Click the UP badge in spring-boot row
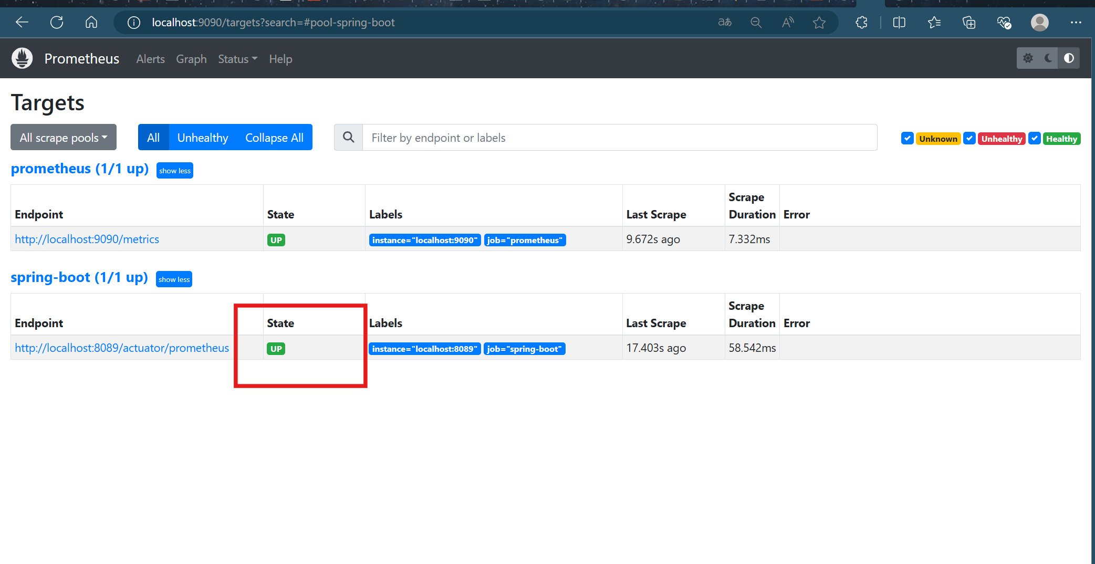This screenshot has width=1095, height=564. click(276, 349)
